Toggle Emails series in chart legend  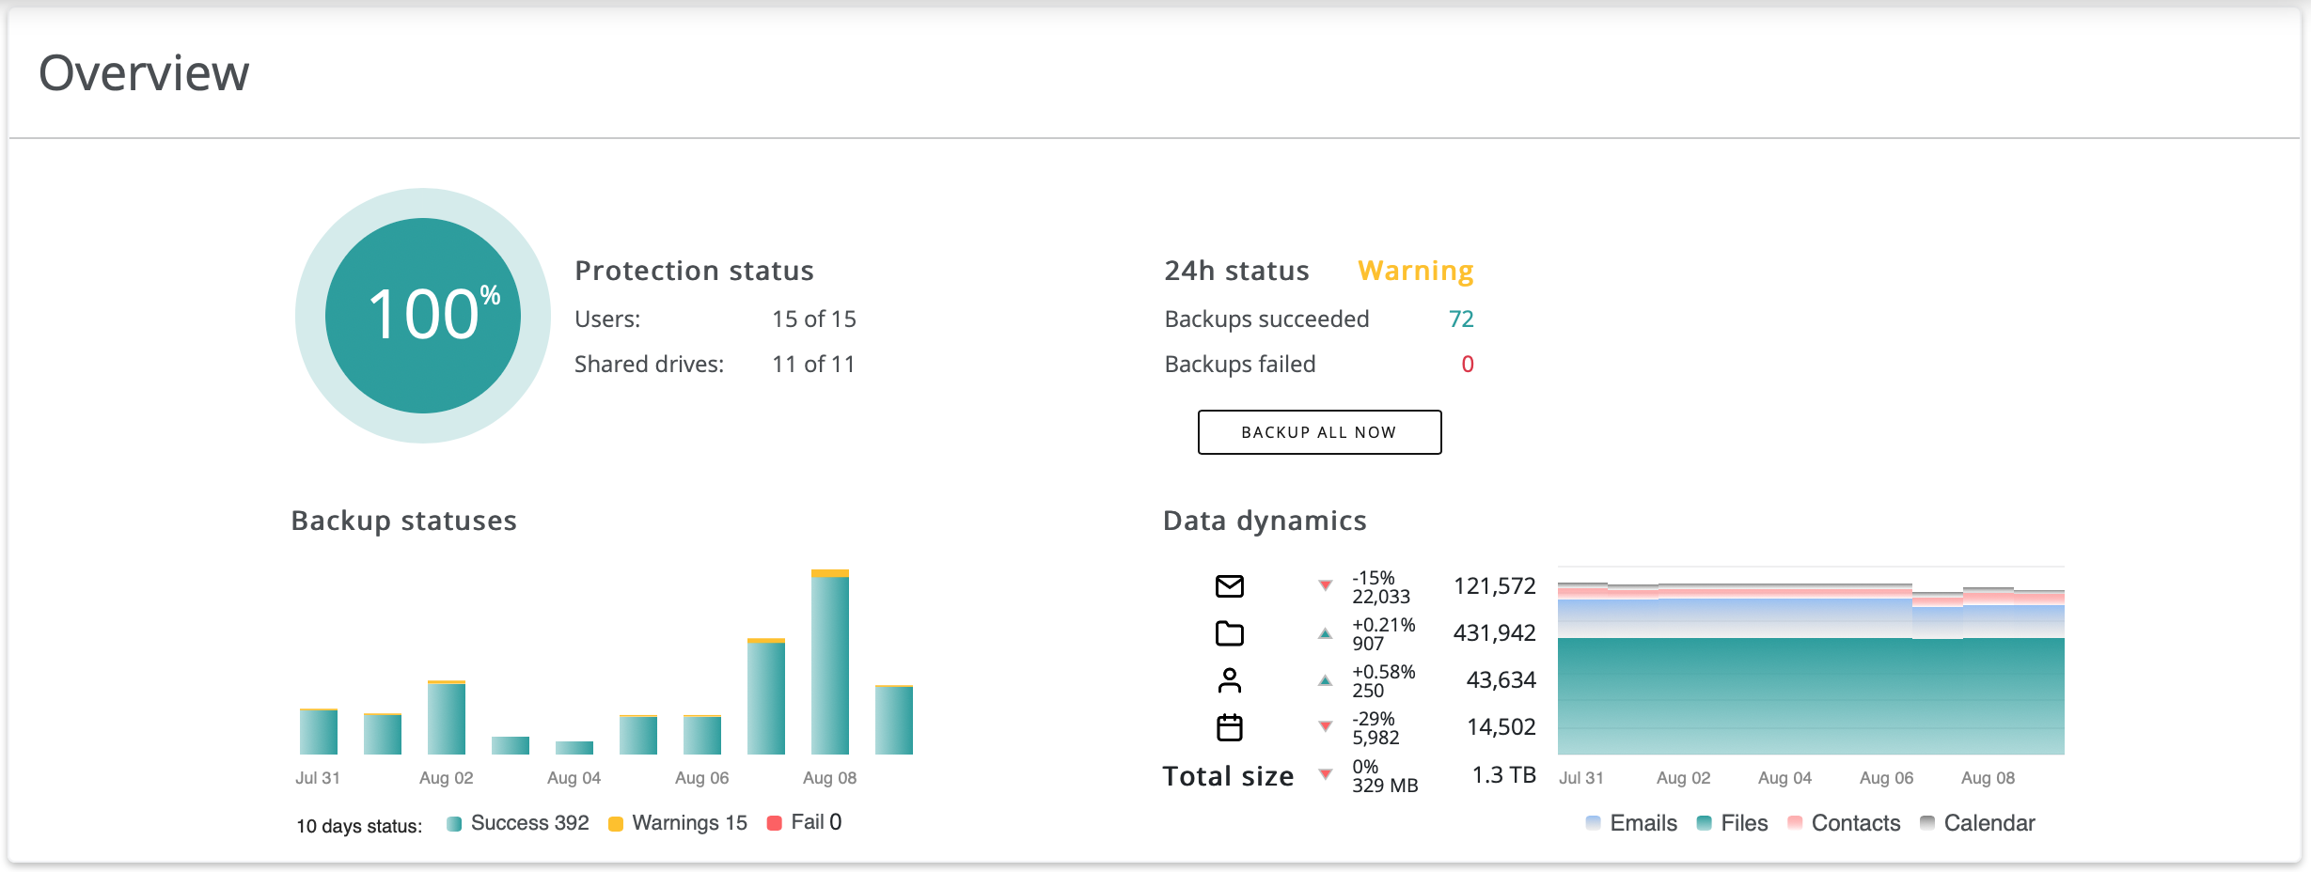(x=1631, y=823)
